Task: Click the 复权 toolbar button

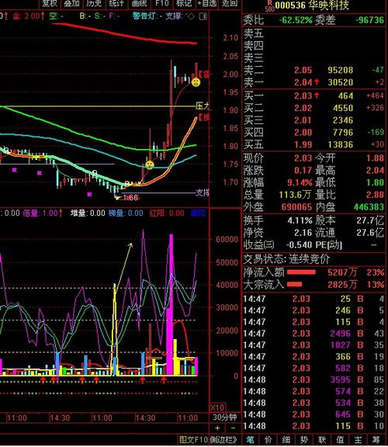Action: point(50,3)
